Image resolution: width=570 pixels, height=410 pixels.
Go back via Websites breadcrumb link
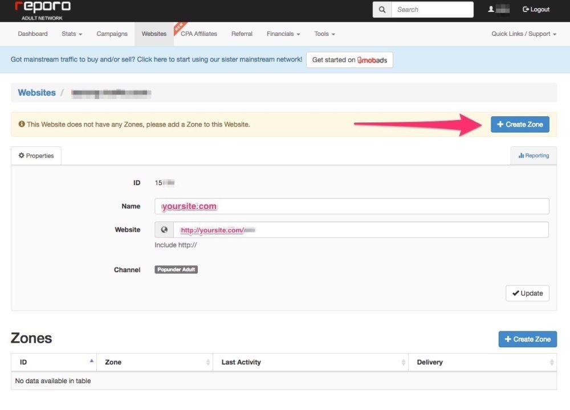coord(36,93)
